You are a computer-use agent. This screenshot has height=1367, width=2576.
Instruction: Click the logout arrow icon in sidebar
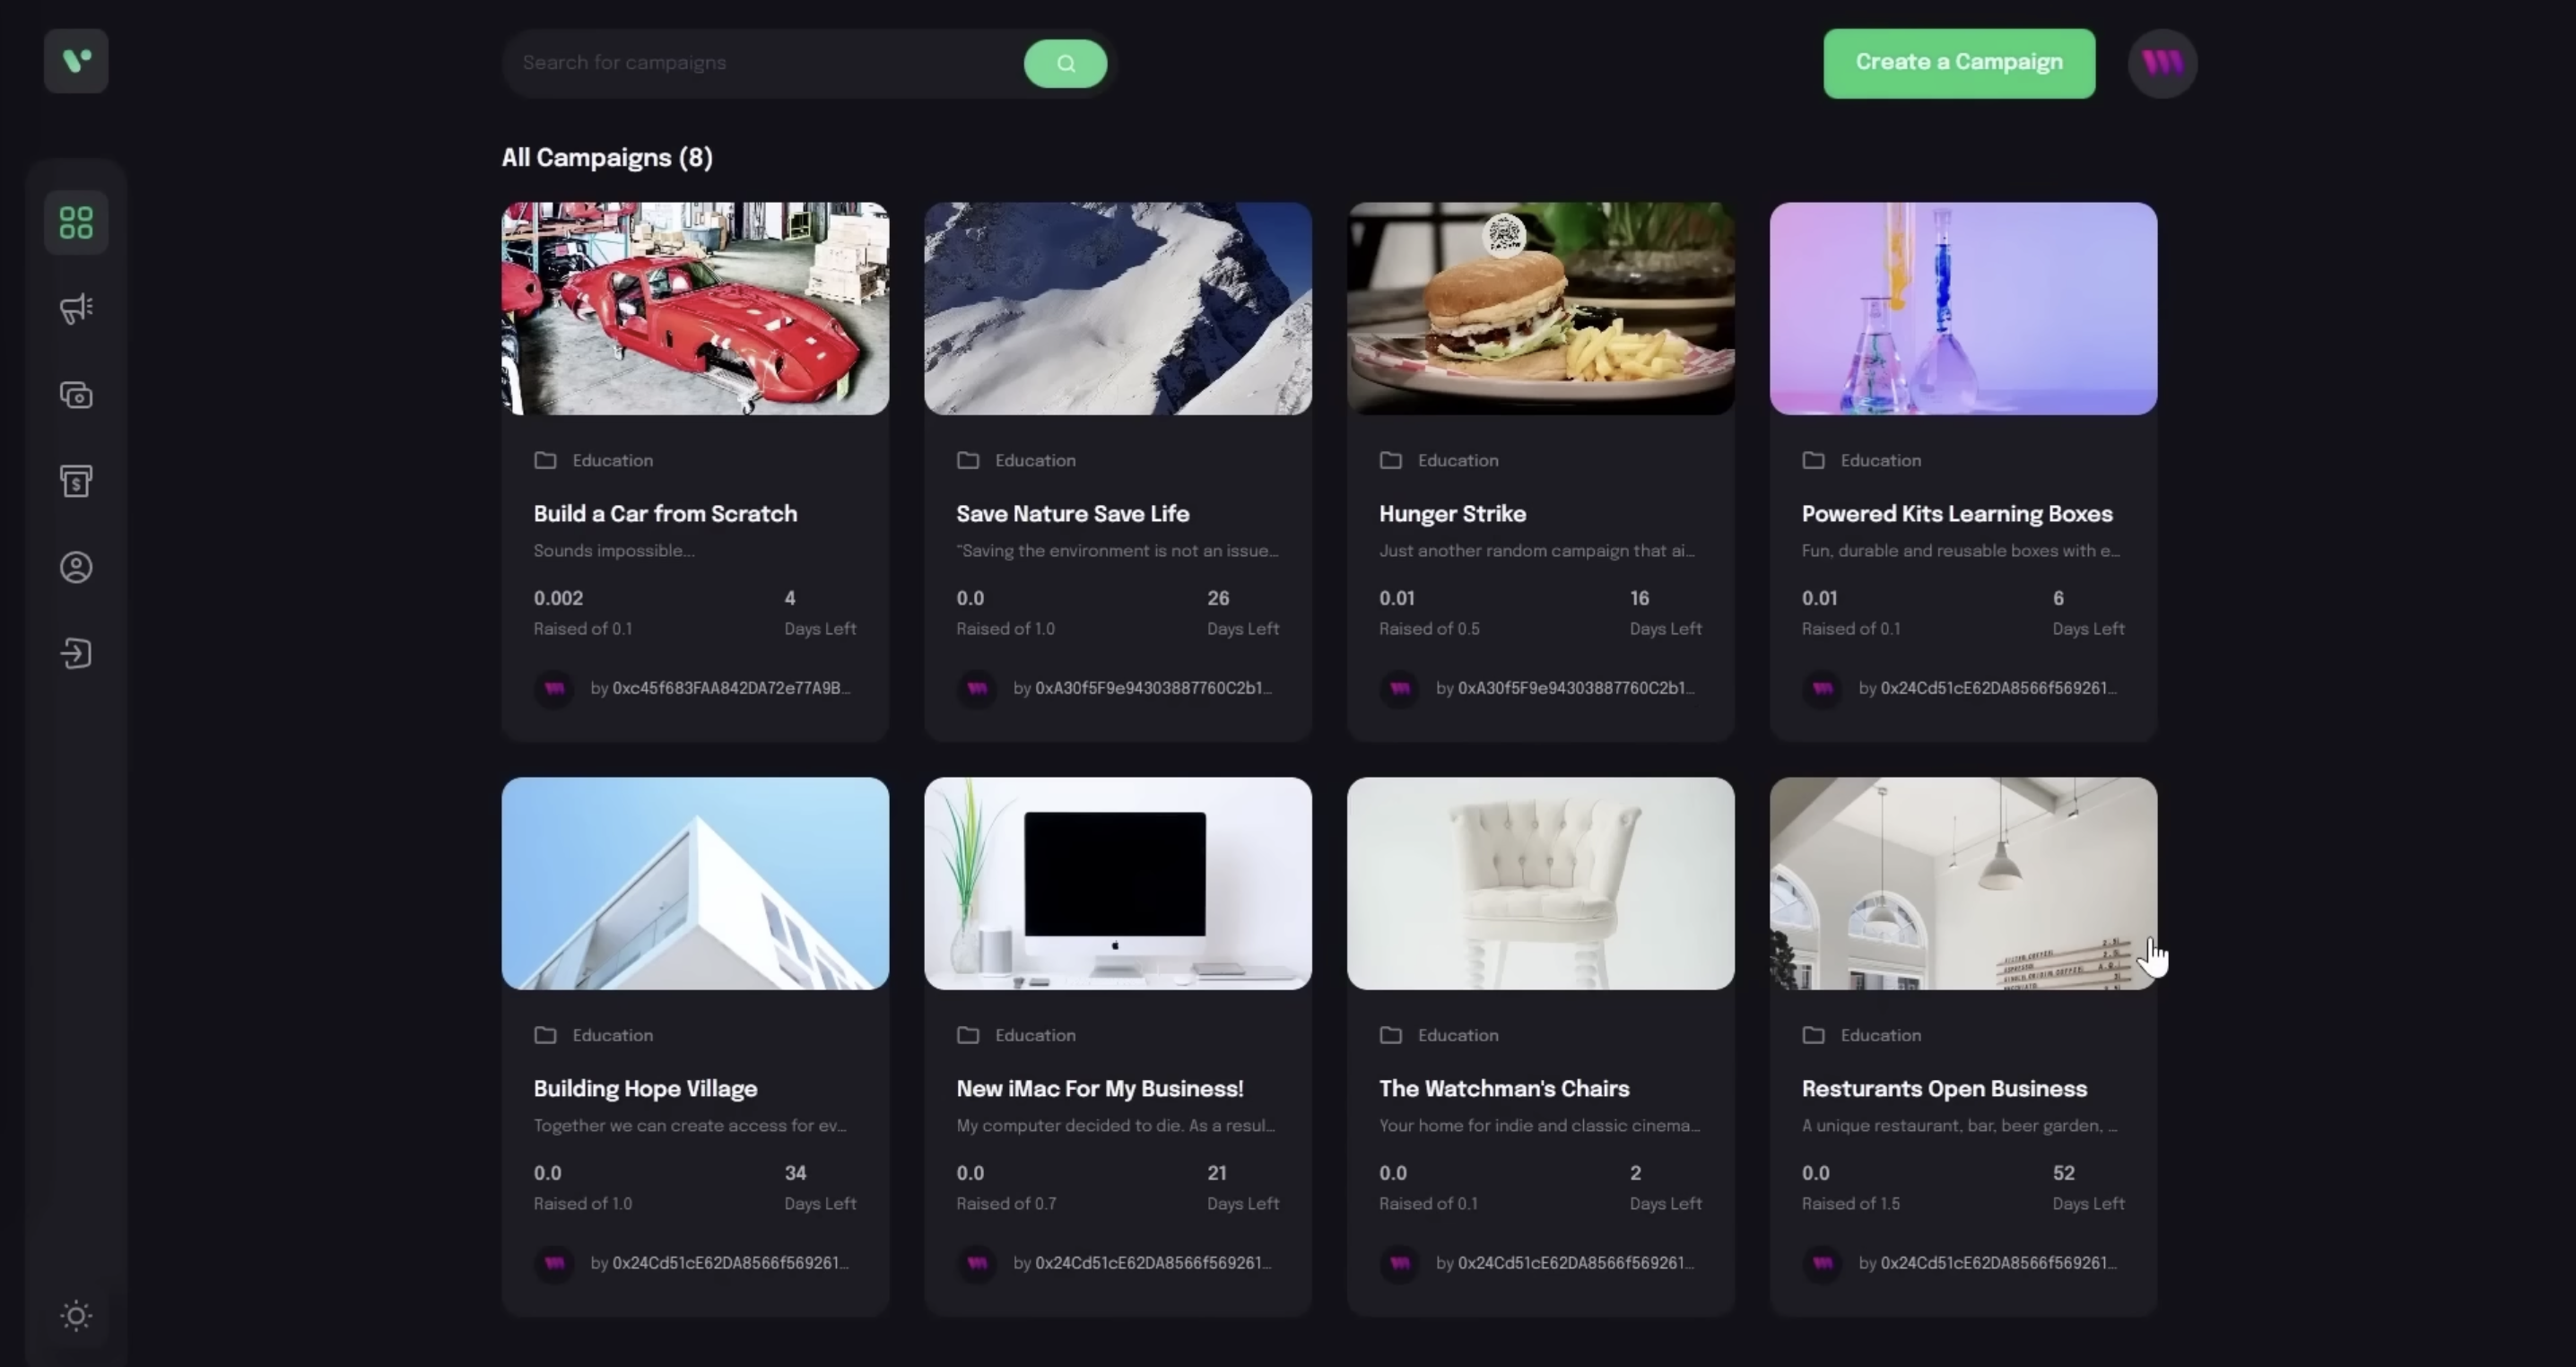tap(76, 654)
